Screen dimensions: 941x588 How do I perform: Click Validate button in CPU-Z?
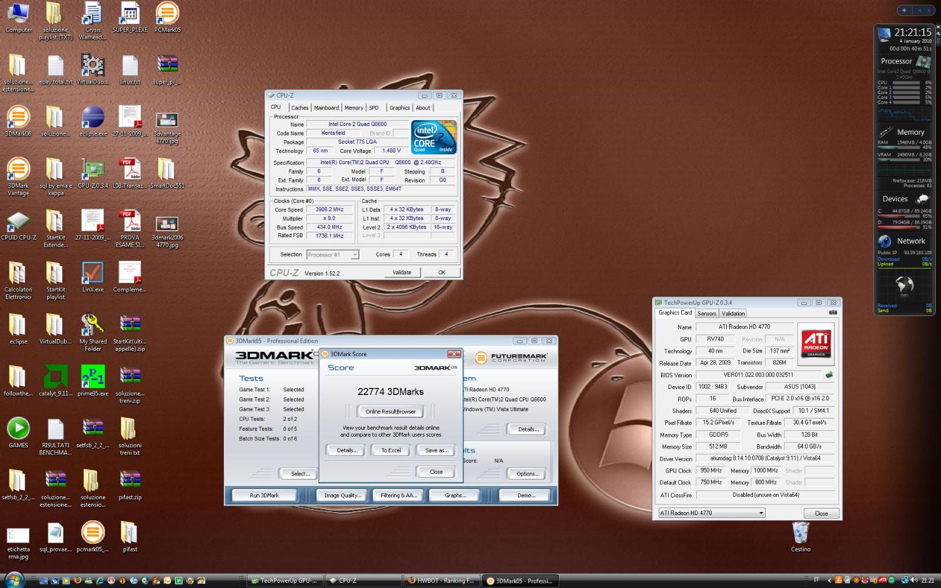pos(402,273)
